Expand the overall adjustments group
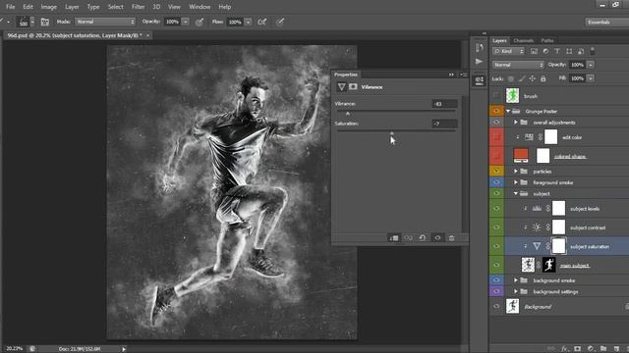 tap(516, 122)
